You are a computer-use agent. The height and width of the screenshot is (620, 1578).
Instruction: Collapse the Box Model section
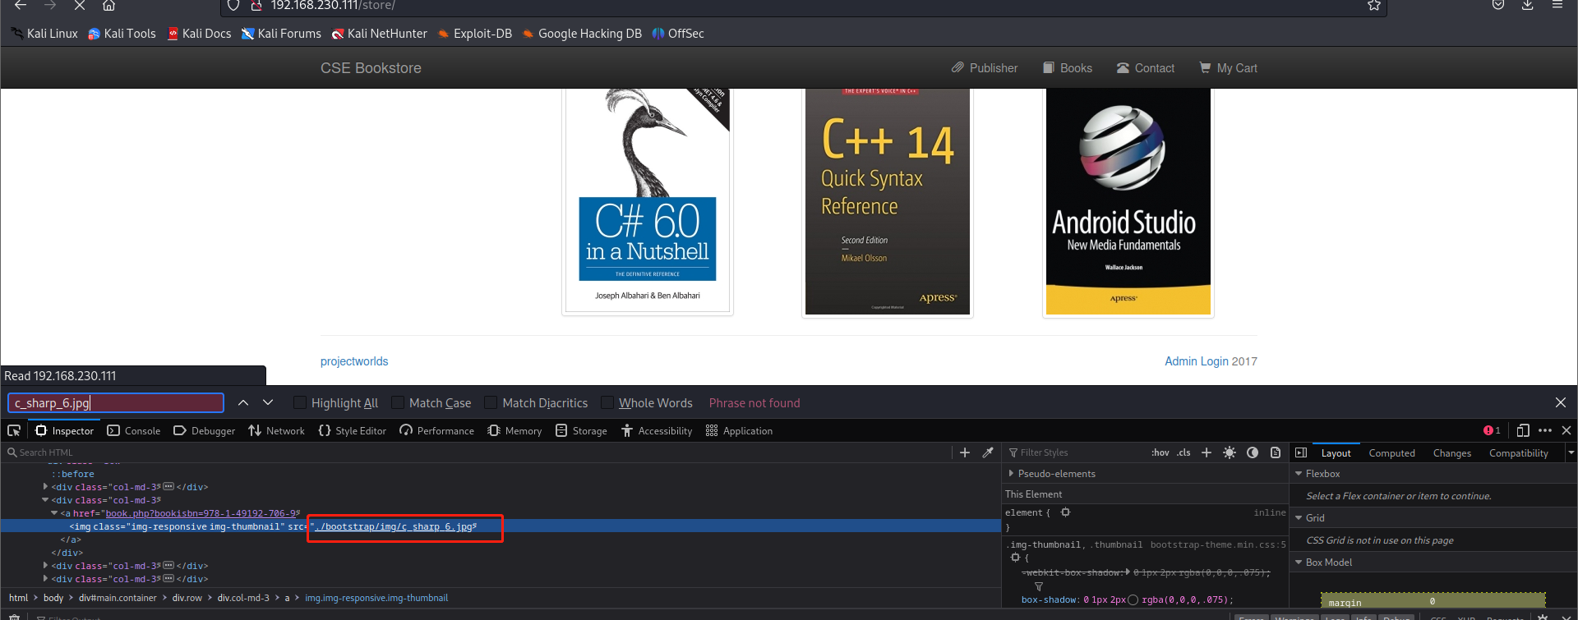[1299, 562]
